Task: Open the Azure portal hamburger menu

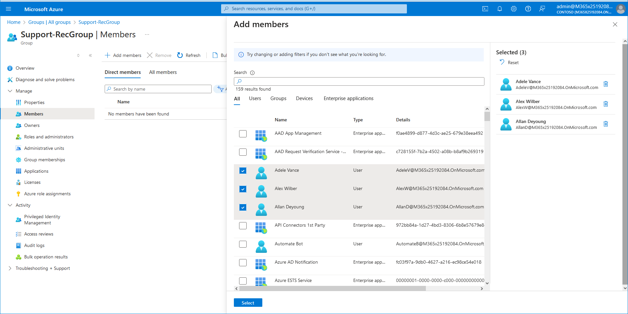Action: click(x=9, y=9)
